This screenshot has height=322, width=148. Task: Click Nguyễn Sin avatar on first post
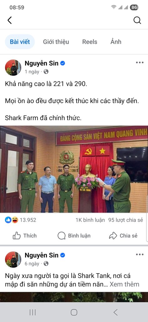13,68
